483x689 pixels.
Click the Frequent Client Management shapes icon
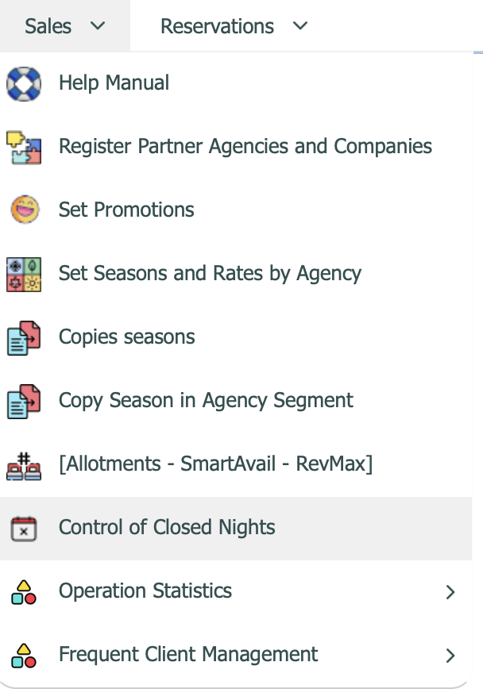[24, 655]
